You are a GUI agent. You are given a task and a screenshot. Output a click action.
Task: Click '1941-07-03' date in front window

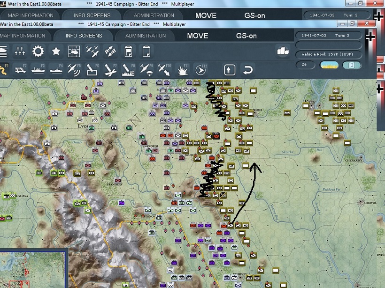pyautogui.click(x=314, y=36)
